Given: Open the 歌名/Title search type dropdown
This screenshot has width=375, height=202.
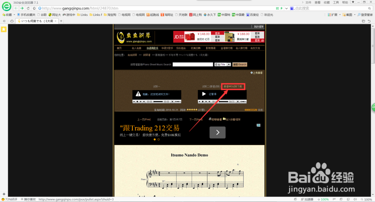Looking at the screenshot, I should click(x=222, y=65).
